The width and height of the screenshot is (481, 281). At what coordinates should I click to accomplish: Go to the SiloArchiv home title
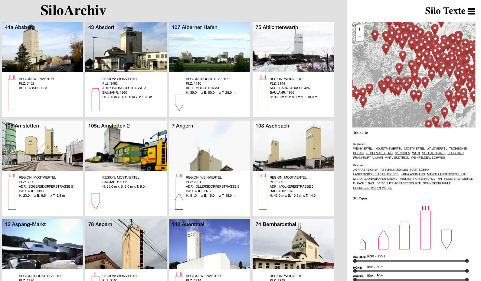point(74,11)
